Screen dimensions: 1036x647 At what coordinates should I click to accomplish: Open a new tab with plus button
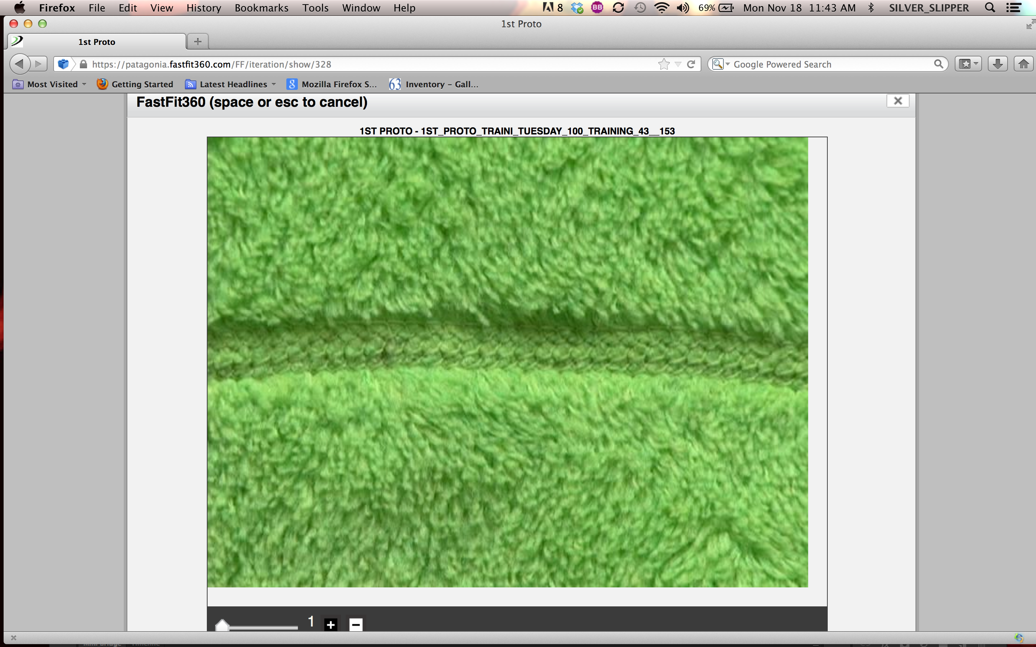pos(198,41)
